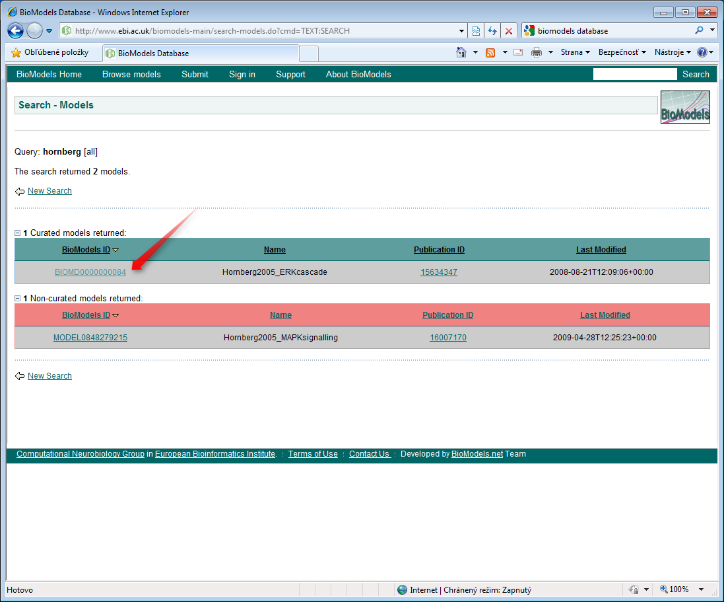Open publication 16007170

448,338
